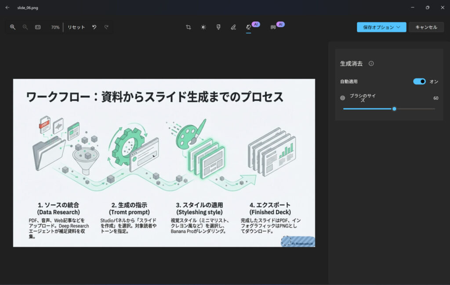This screenshot has height=285, width=450.
Task: Click the back arrow beside slide_06.png
Action: [7, 7]
